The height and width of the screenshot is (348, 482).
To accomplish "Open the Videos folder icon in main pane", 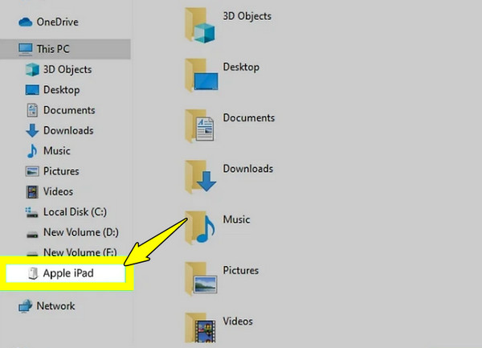I will (200, 328).
